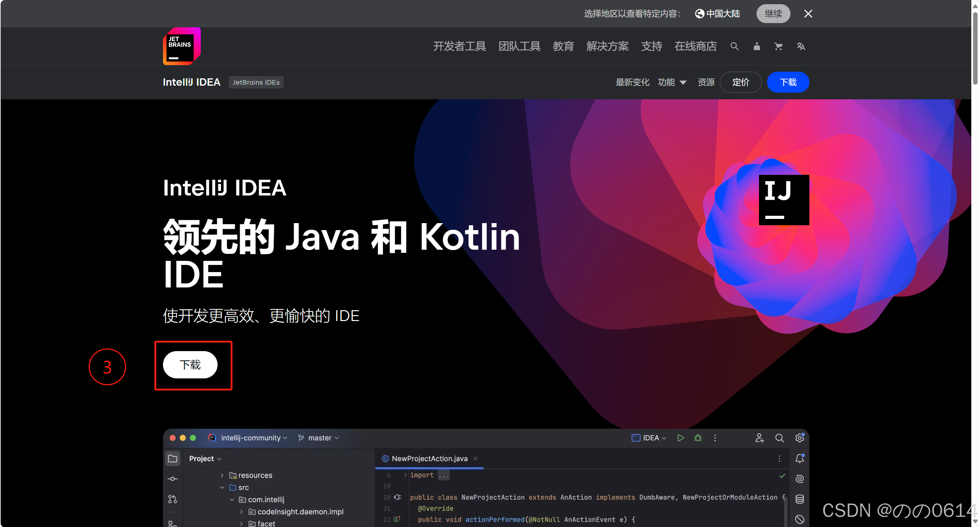This screenshot has width=979, height=527.
Task: Click the editor tab options dots
Action: pos(779,458)
